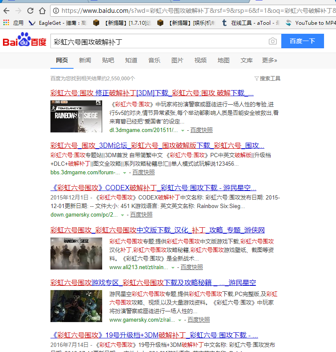This screenshot has width=336, height=352.
Task: Switch to the 文库 tab
Action: coord(247,60)
